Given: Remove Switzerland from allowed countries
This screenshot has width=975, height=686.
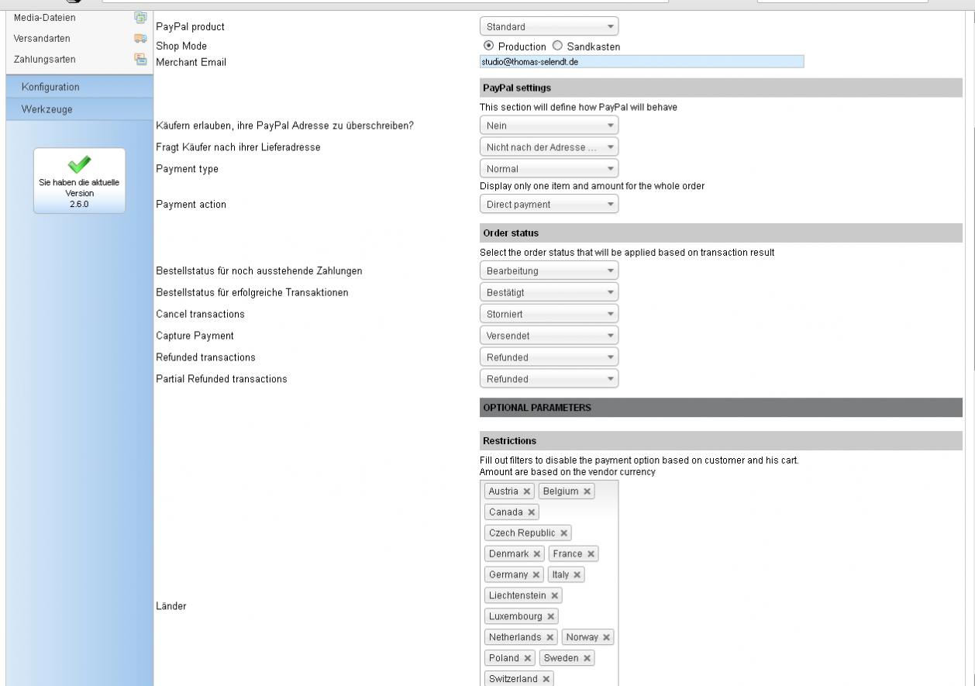Looking at the screenshot, I should pos(546,679).
